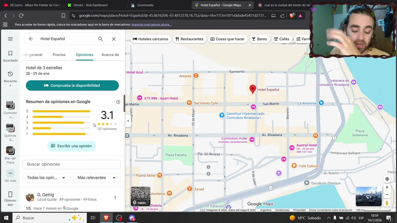Click the Brave shields icon
The width and height of the screenshot is (397, 223).
tap(292, 15)
